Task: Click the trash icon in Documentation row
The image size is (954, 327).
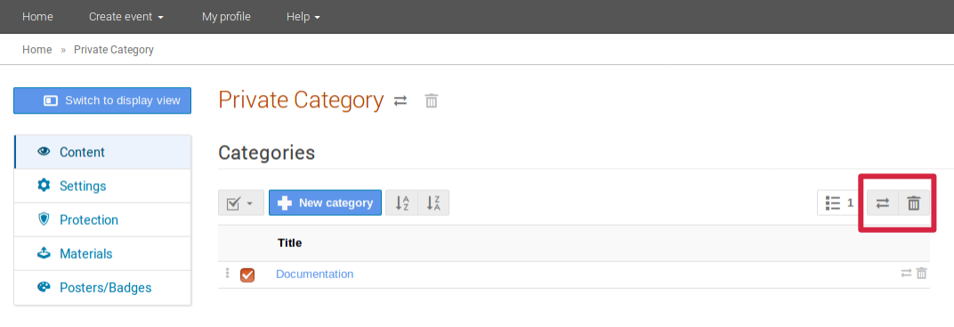Action: [922, 274]
